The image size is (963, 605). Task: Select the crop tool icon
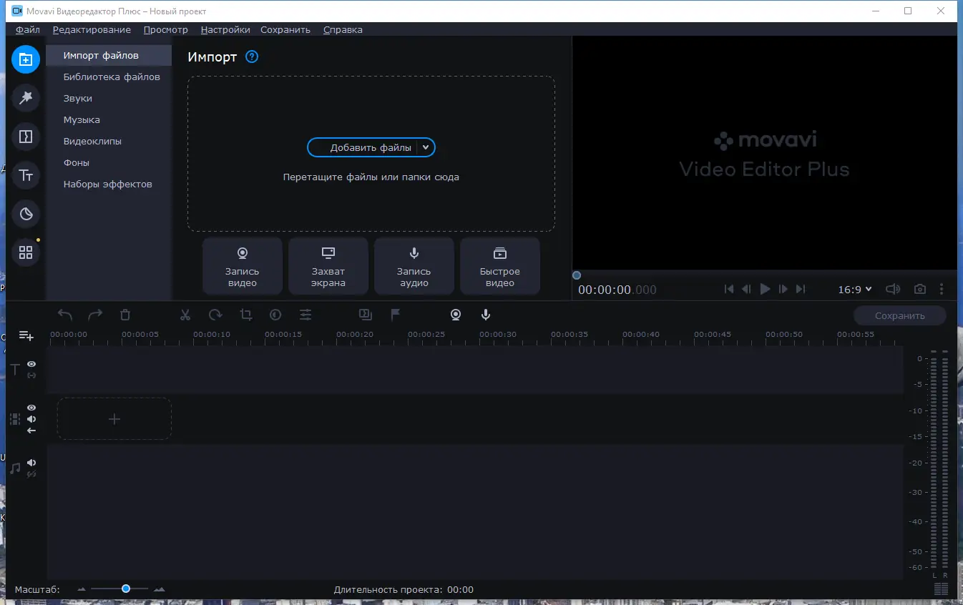tap(245, 315)
